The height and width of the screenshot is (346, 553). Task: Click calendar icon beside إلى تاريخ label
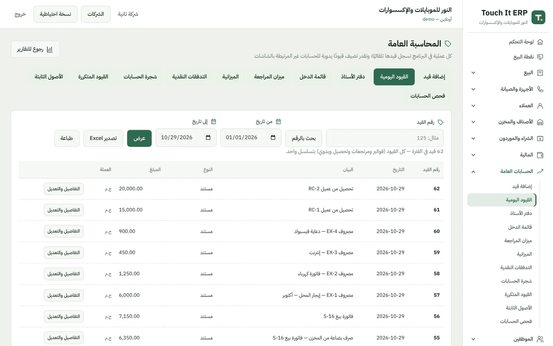coord(213,121)
